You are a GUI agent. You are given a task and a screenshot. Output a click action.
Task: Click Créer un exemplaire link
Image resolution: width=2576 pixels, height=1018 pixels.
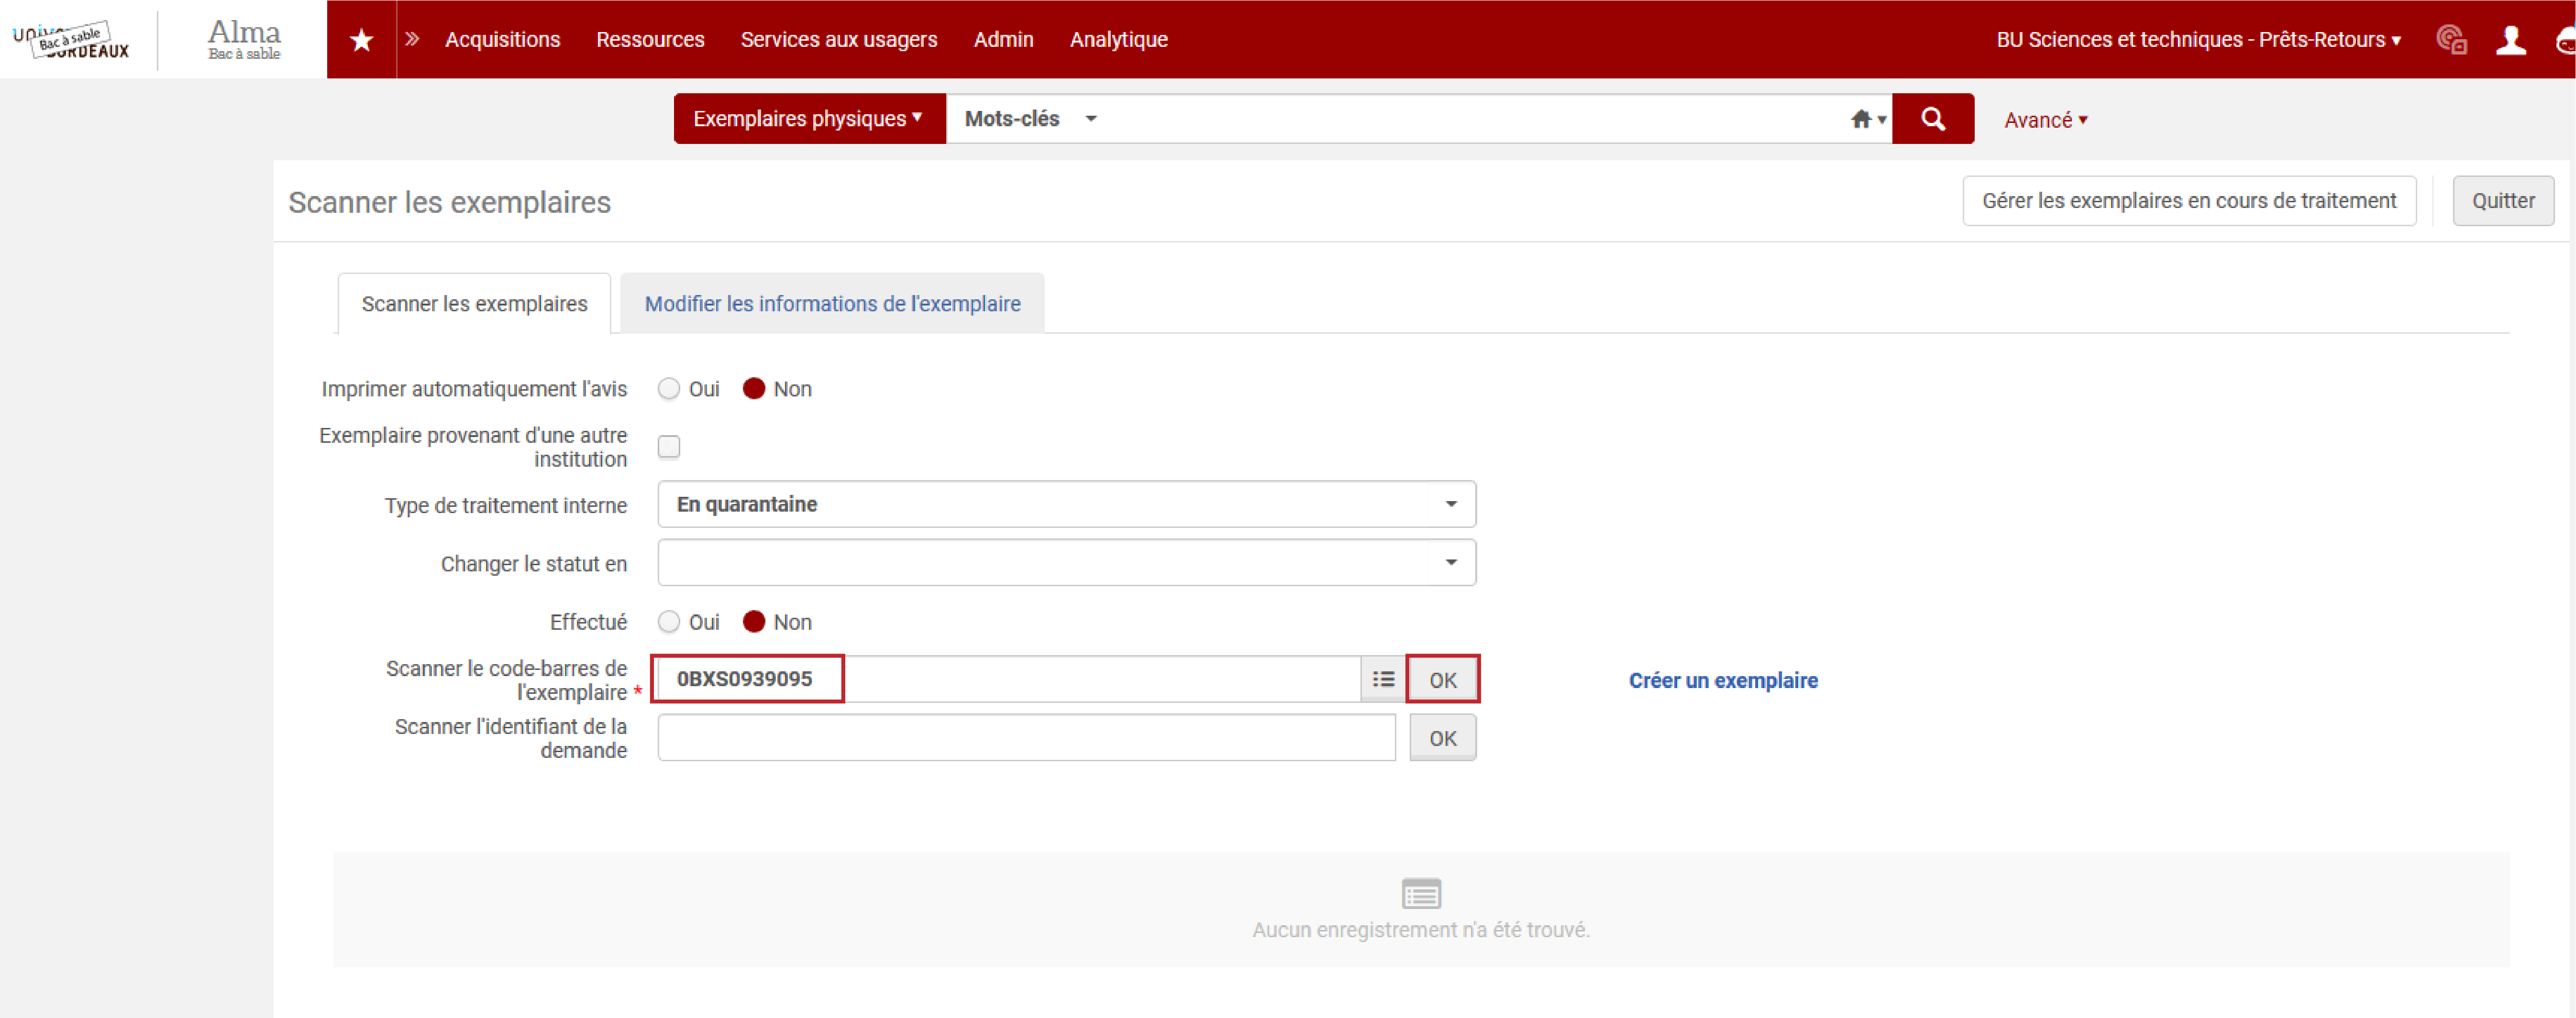pyautogui.click(x=1723, y=680)
